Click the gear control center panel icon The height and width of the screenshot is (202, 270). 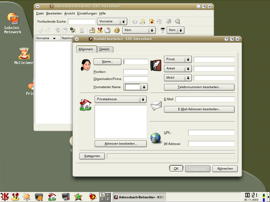pos(26,197)
